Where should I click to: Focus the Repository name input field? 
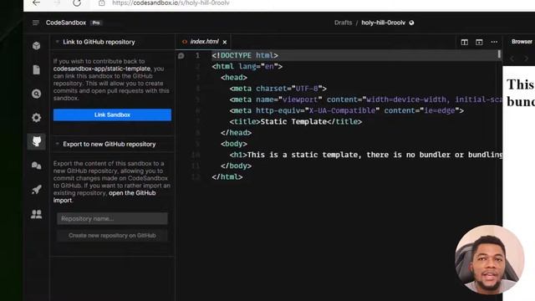[x=112, y=218]
